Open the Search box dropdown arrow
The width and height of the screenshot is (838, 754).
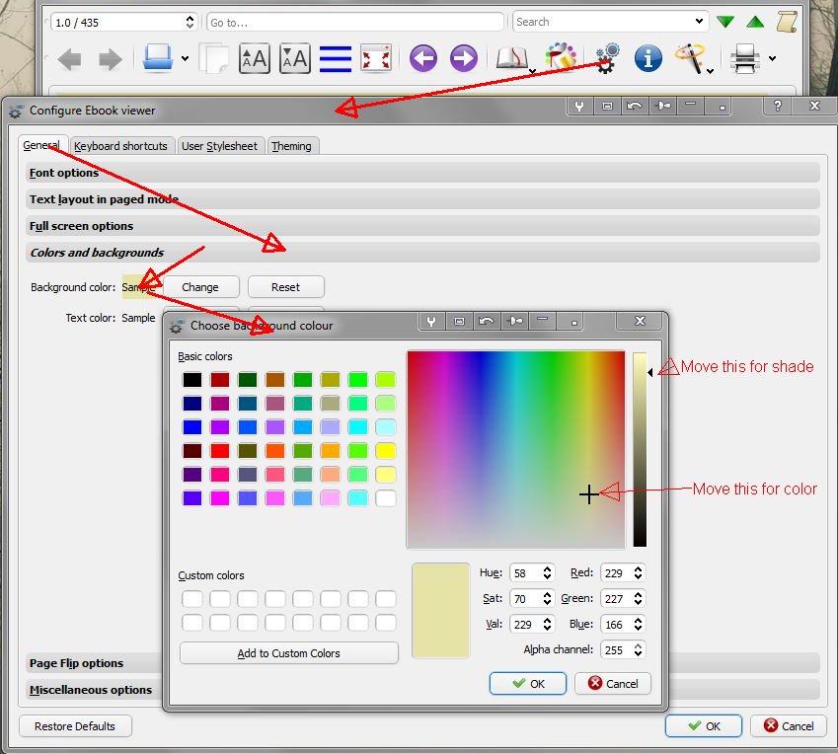[x=699, y=22]
